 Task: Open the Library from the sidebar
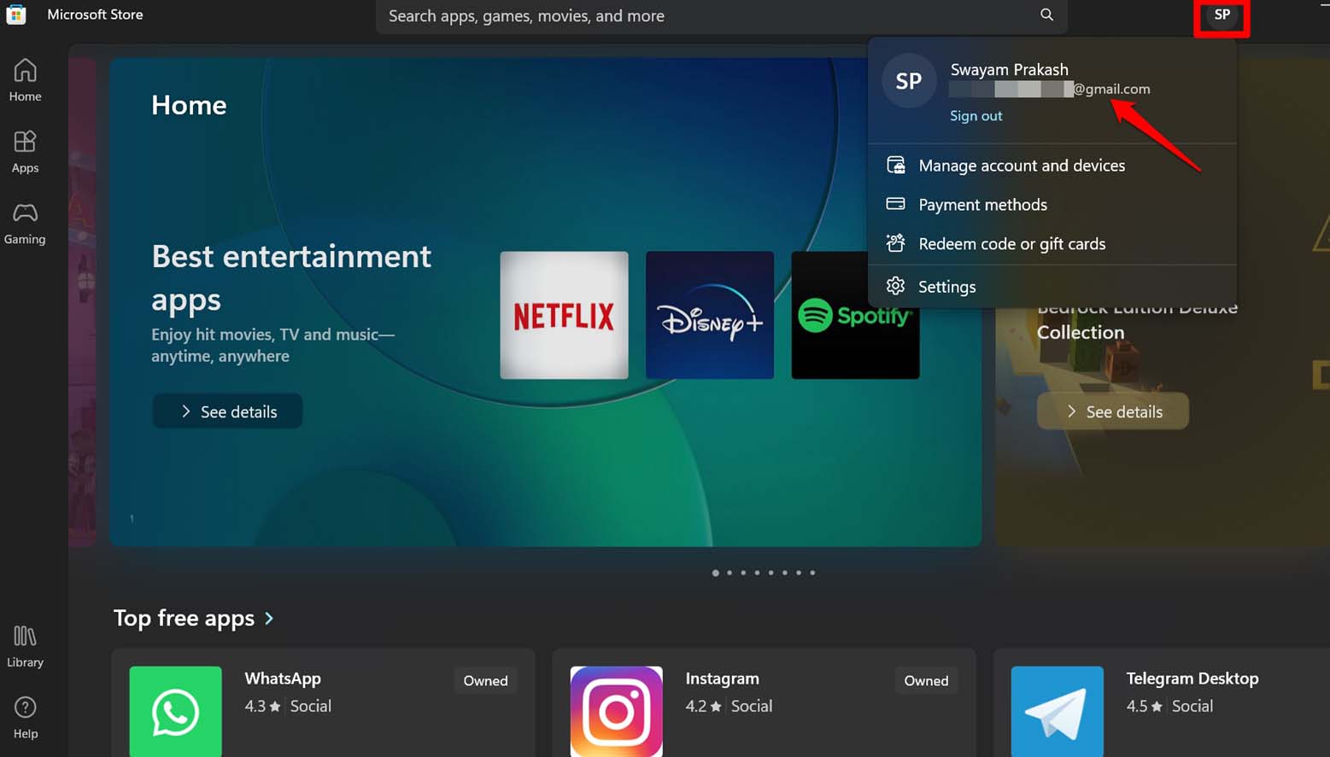(x=25, y=646)
